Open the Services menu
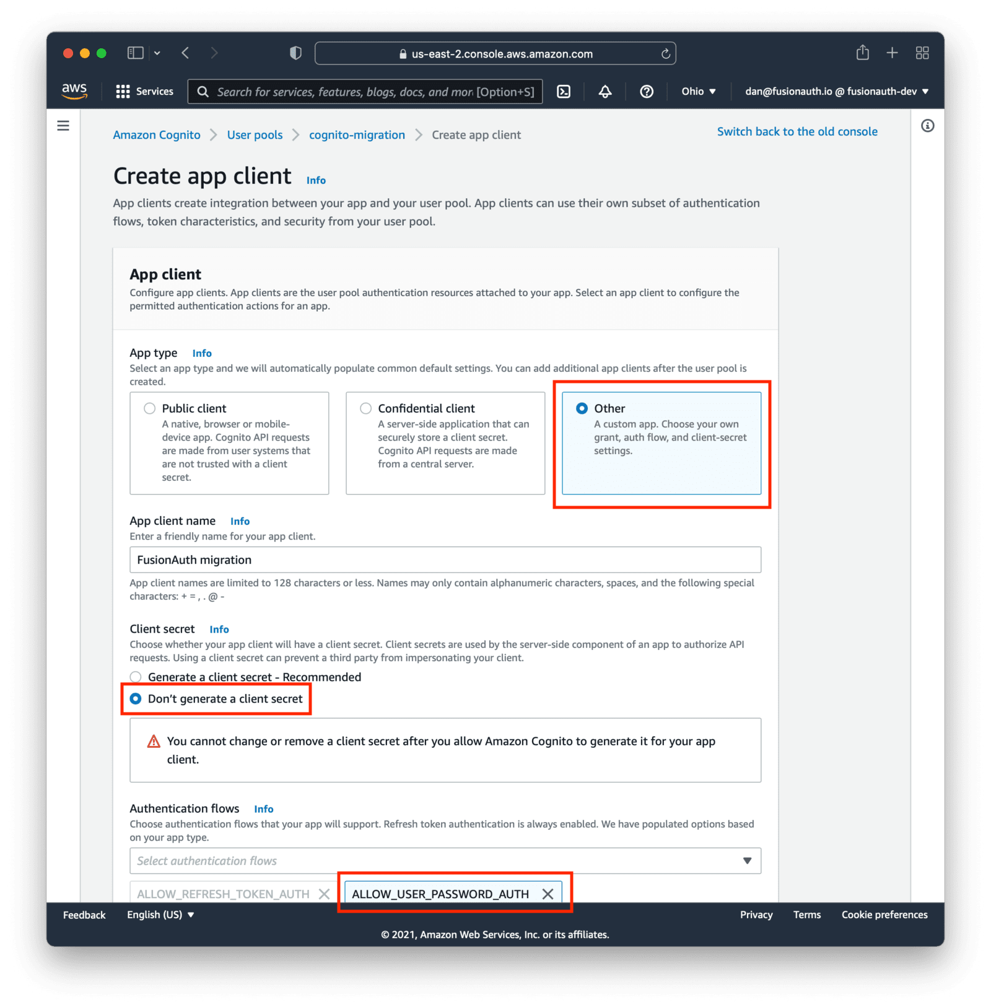Screen dimensions: 991x1008 pyautogui.click(x=144, y=91)
